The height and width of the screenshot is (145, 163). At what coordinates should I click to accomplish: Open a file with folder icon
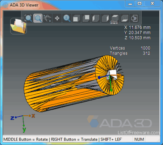tap(18, 26)
